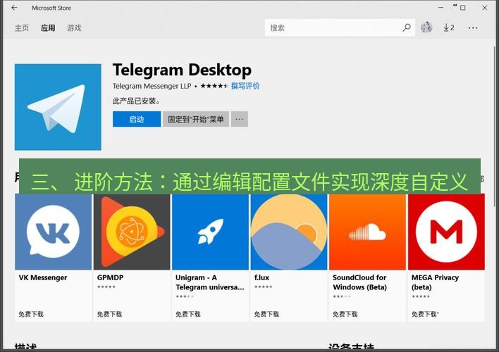499x352 pixels.
Task: Click the f.lux title text
Action: pos(261,277)
